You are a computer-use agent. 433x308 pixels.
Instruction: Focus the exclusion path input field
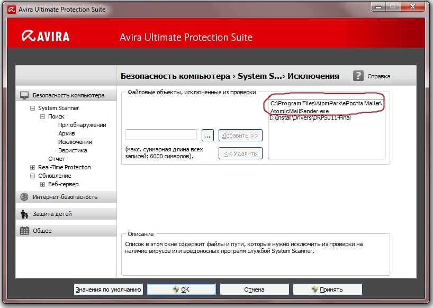pyautogui.click(x=161, y=134)
